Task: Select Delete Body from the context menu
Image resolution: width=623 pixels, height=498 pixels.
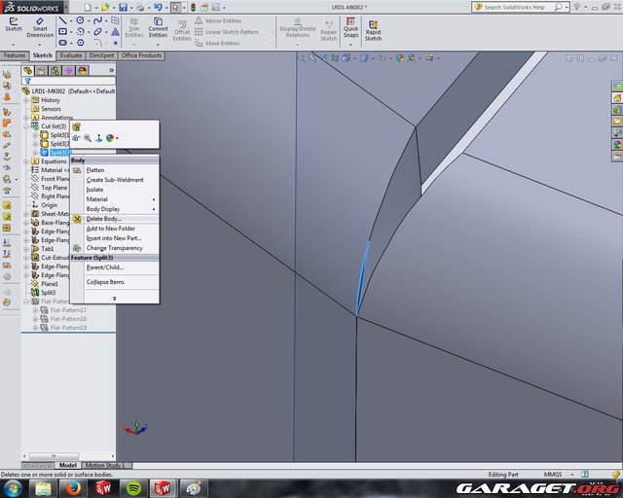Action: (103, 219)
